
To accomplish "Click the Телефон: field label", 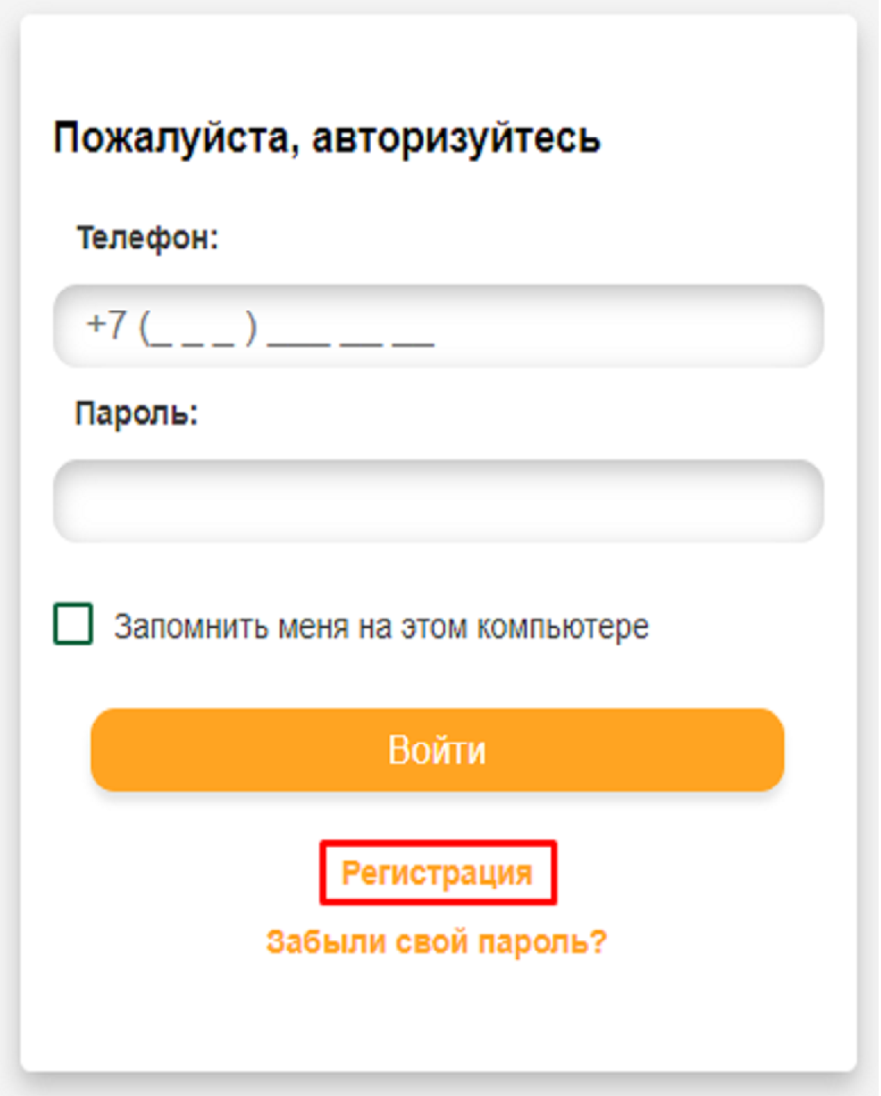I will tap(148, 238).
